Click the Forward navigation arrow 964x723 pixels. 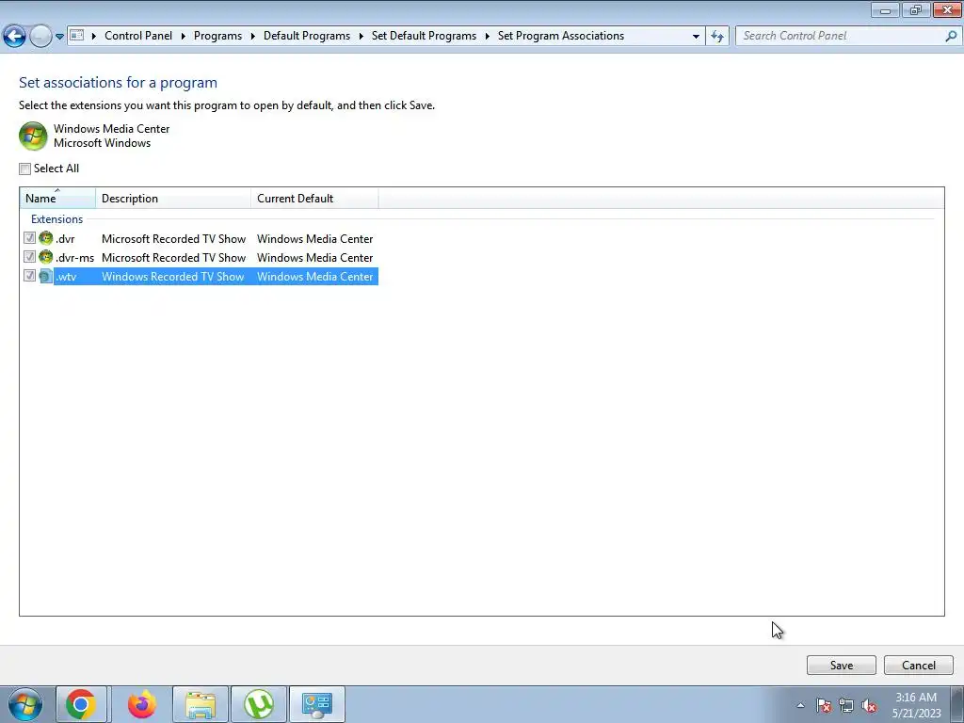(40, 37)
